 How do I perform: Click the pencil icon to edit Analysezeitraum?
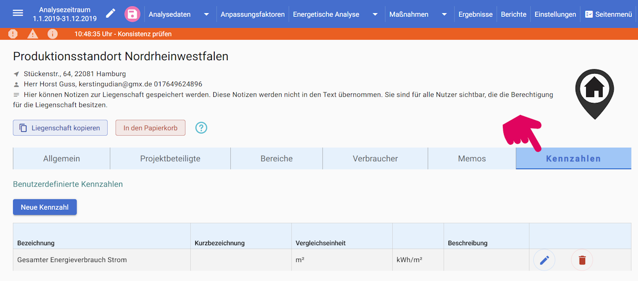111,13
